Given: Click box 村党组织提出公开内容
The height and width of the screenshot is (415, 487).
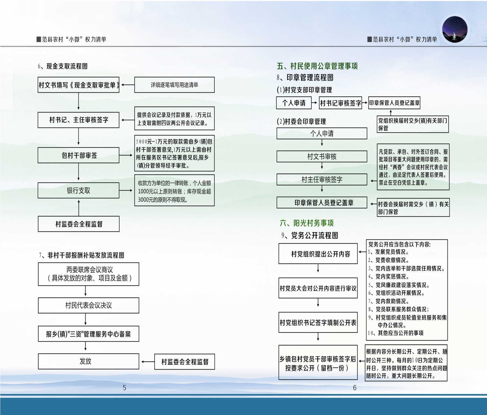Looking at the screenshot, I should (318, 254).
